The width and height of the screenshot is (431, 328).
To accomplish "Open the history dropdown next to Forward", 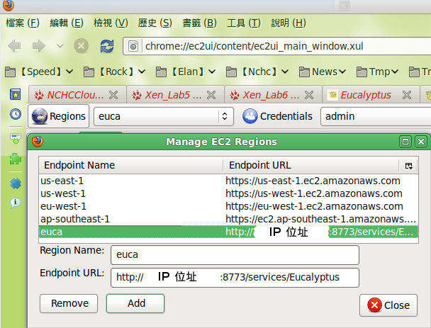I will pyautogui.click(x=60, y=45).
